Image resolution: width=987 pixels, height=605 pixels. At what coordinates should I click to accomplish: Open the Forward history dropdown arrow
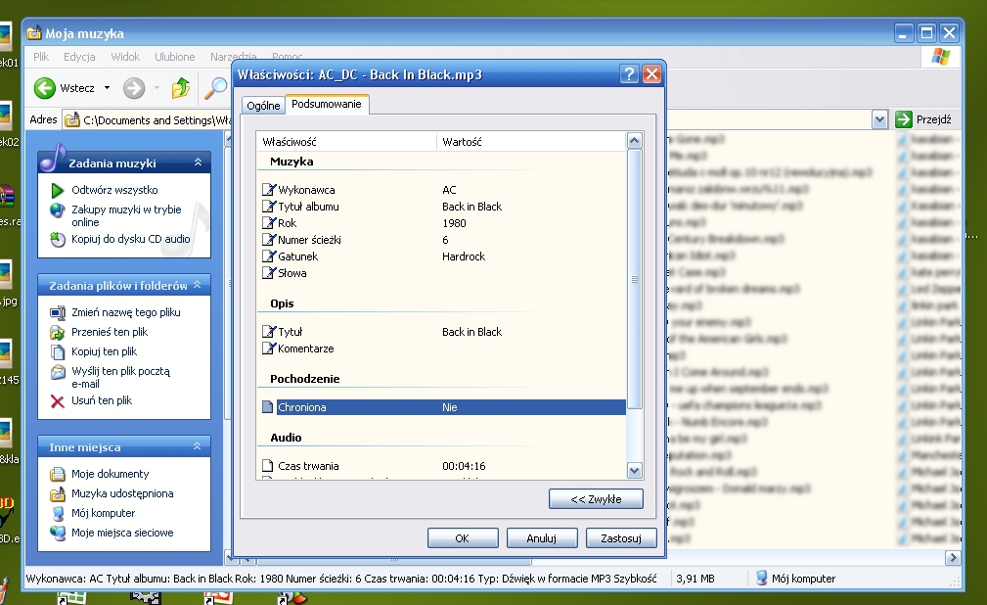click(x=157, y=88)
